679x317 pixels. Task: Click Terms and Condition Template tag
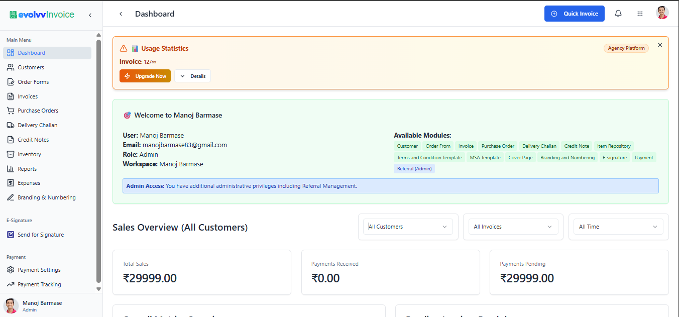click(x=429, y=158)
